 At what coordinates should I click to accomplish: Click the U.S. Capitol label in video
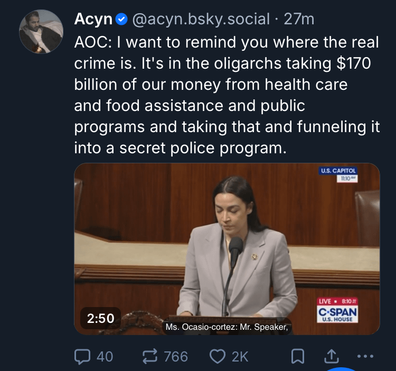point(338,171)
